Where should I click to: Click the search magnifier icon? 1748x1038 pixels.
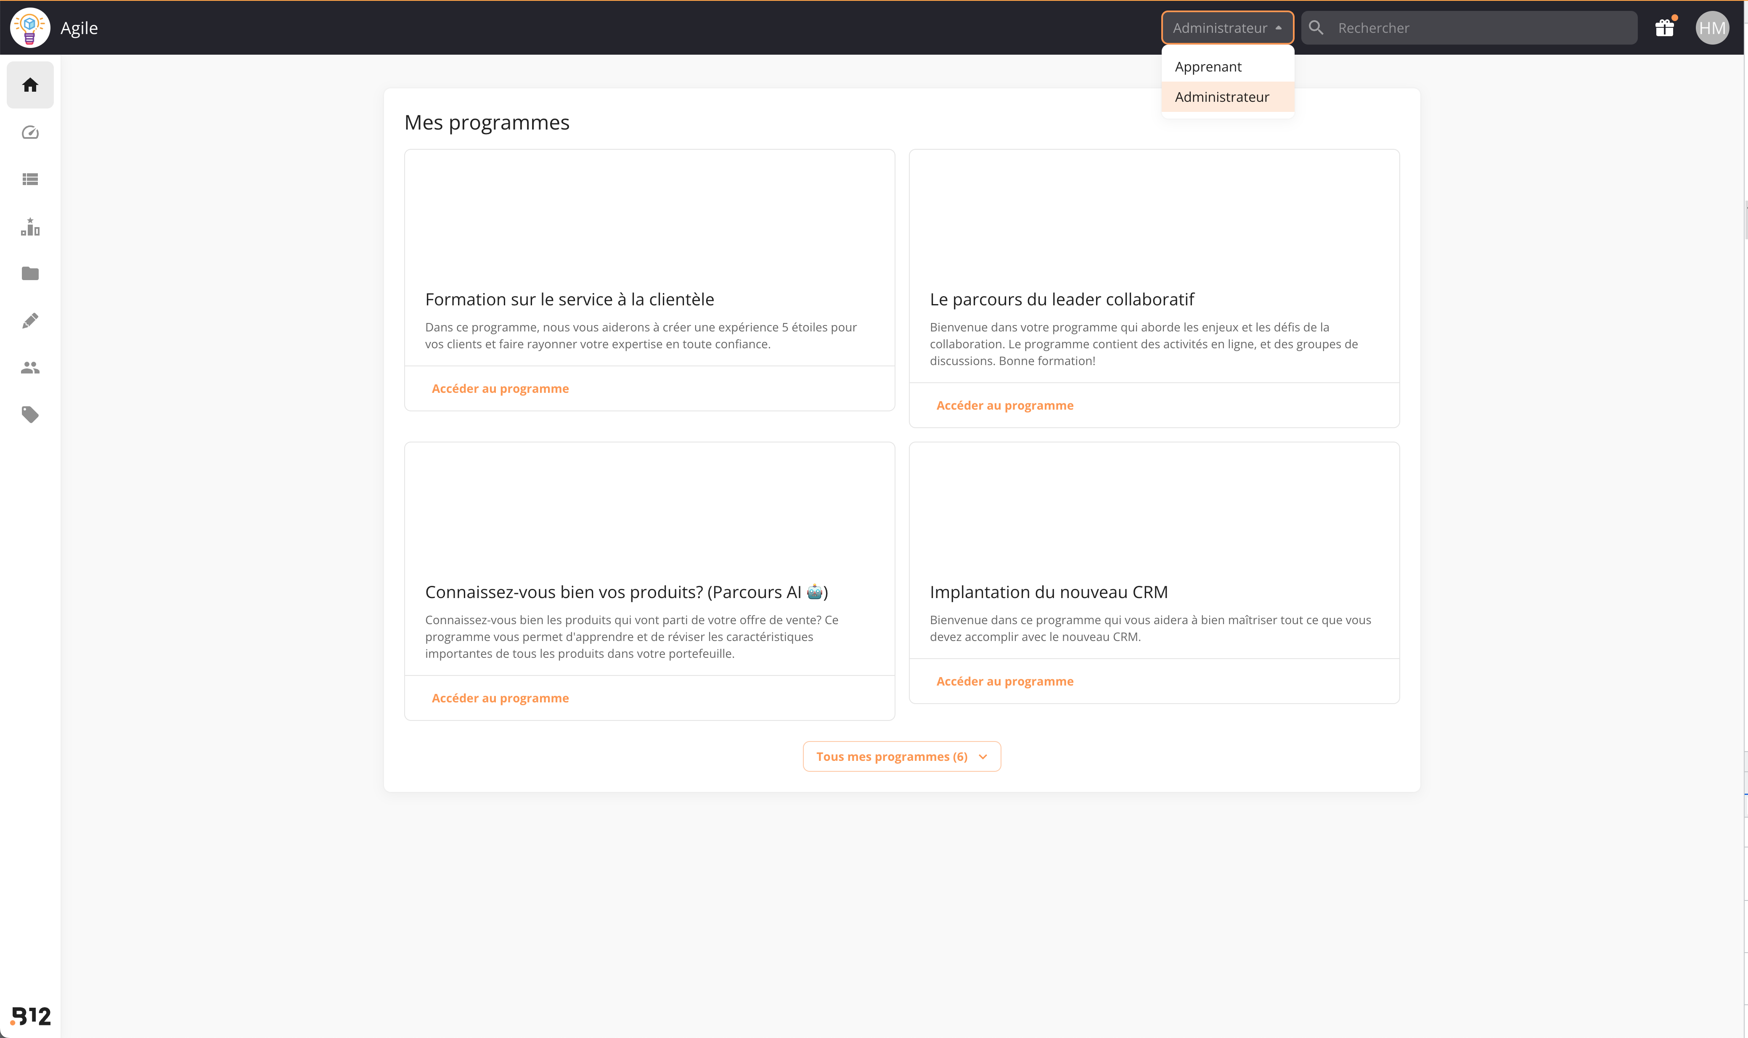[x=1316, y=28]
